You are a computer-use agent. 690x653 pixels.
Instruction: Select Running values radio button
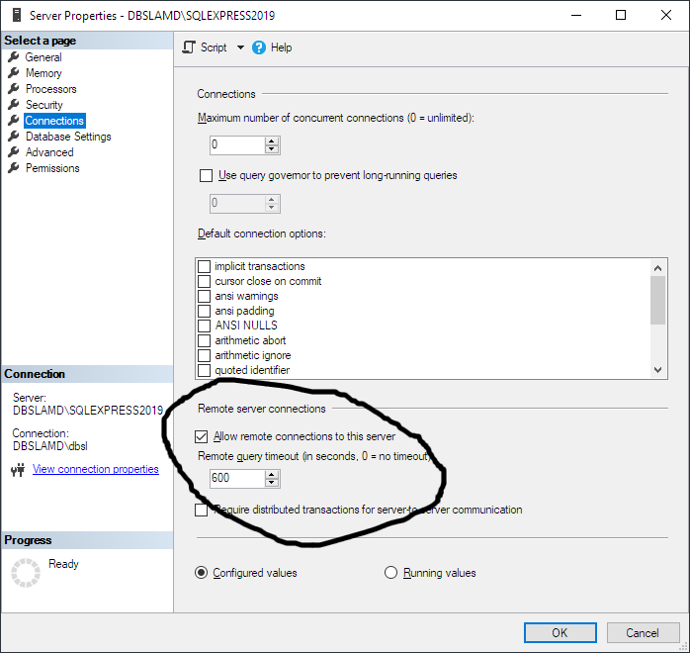point(390,573)
